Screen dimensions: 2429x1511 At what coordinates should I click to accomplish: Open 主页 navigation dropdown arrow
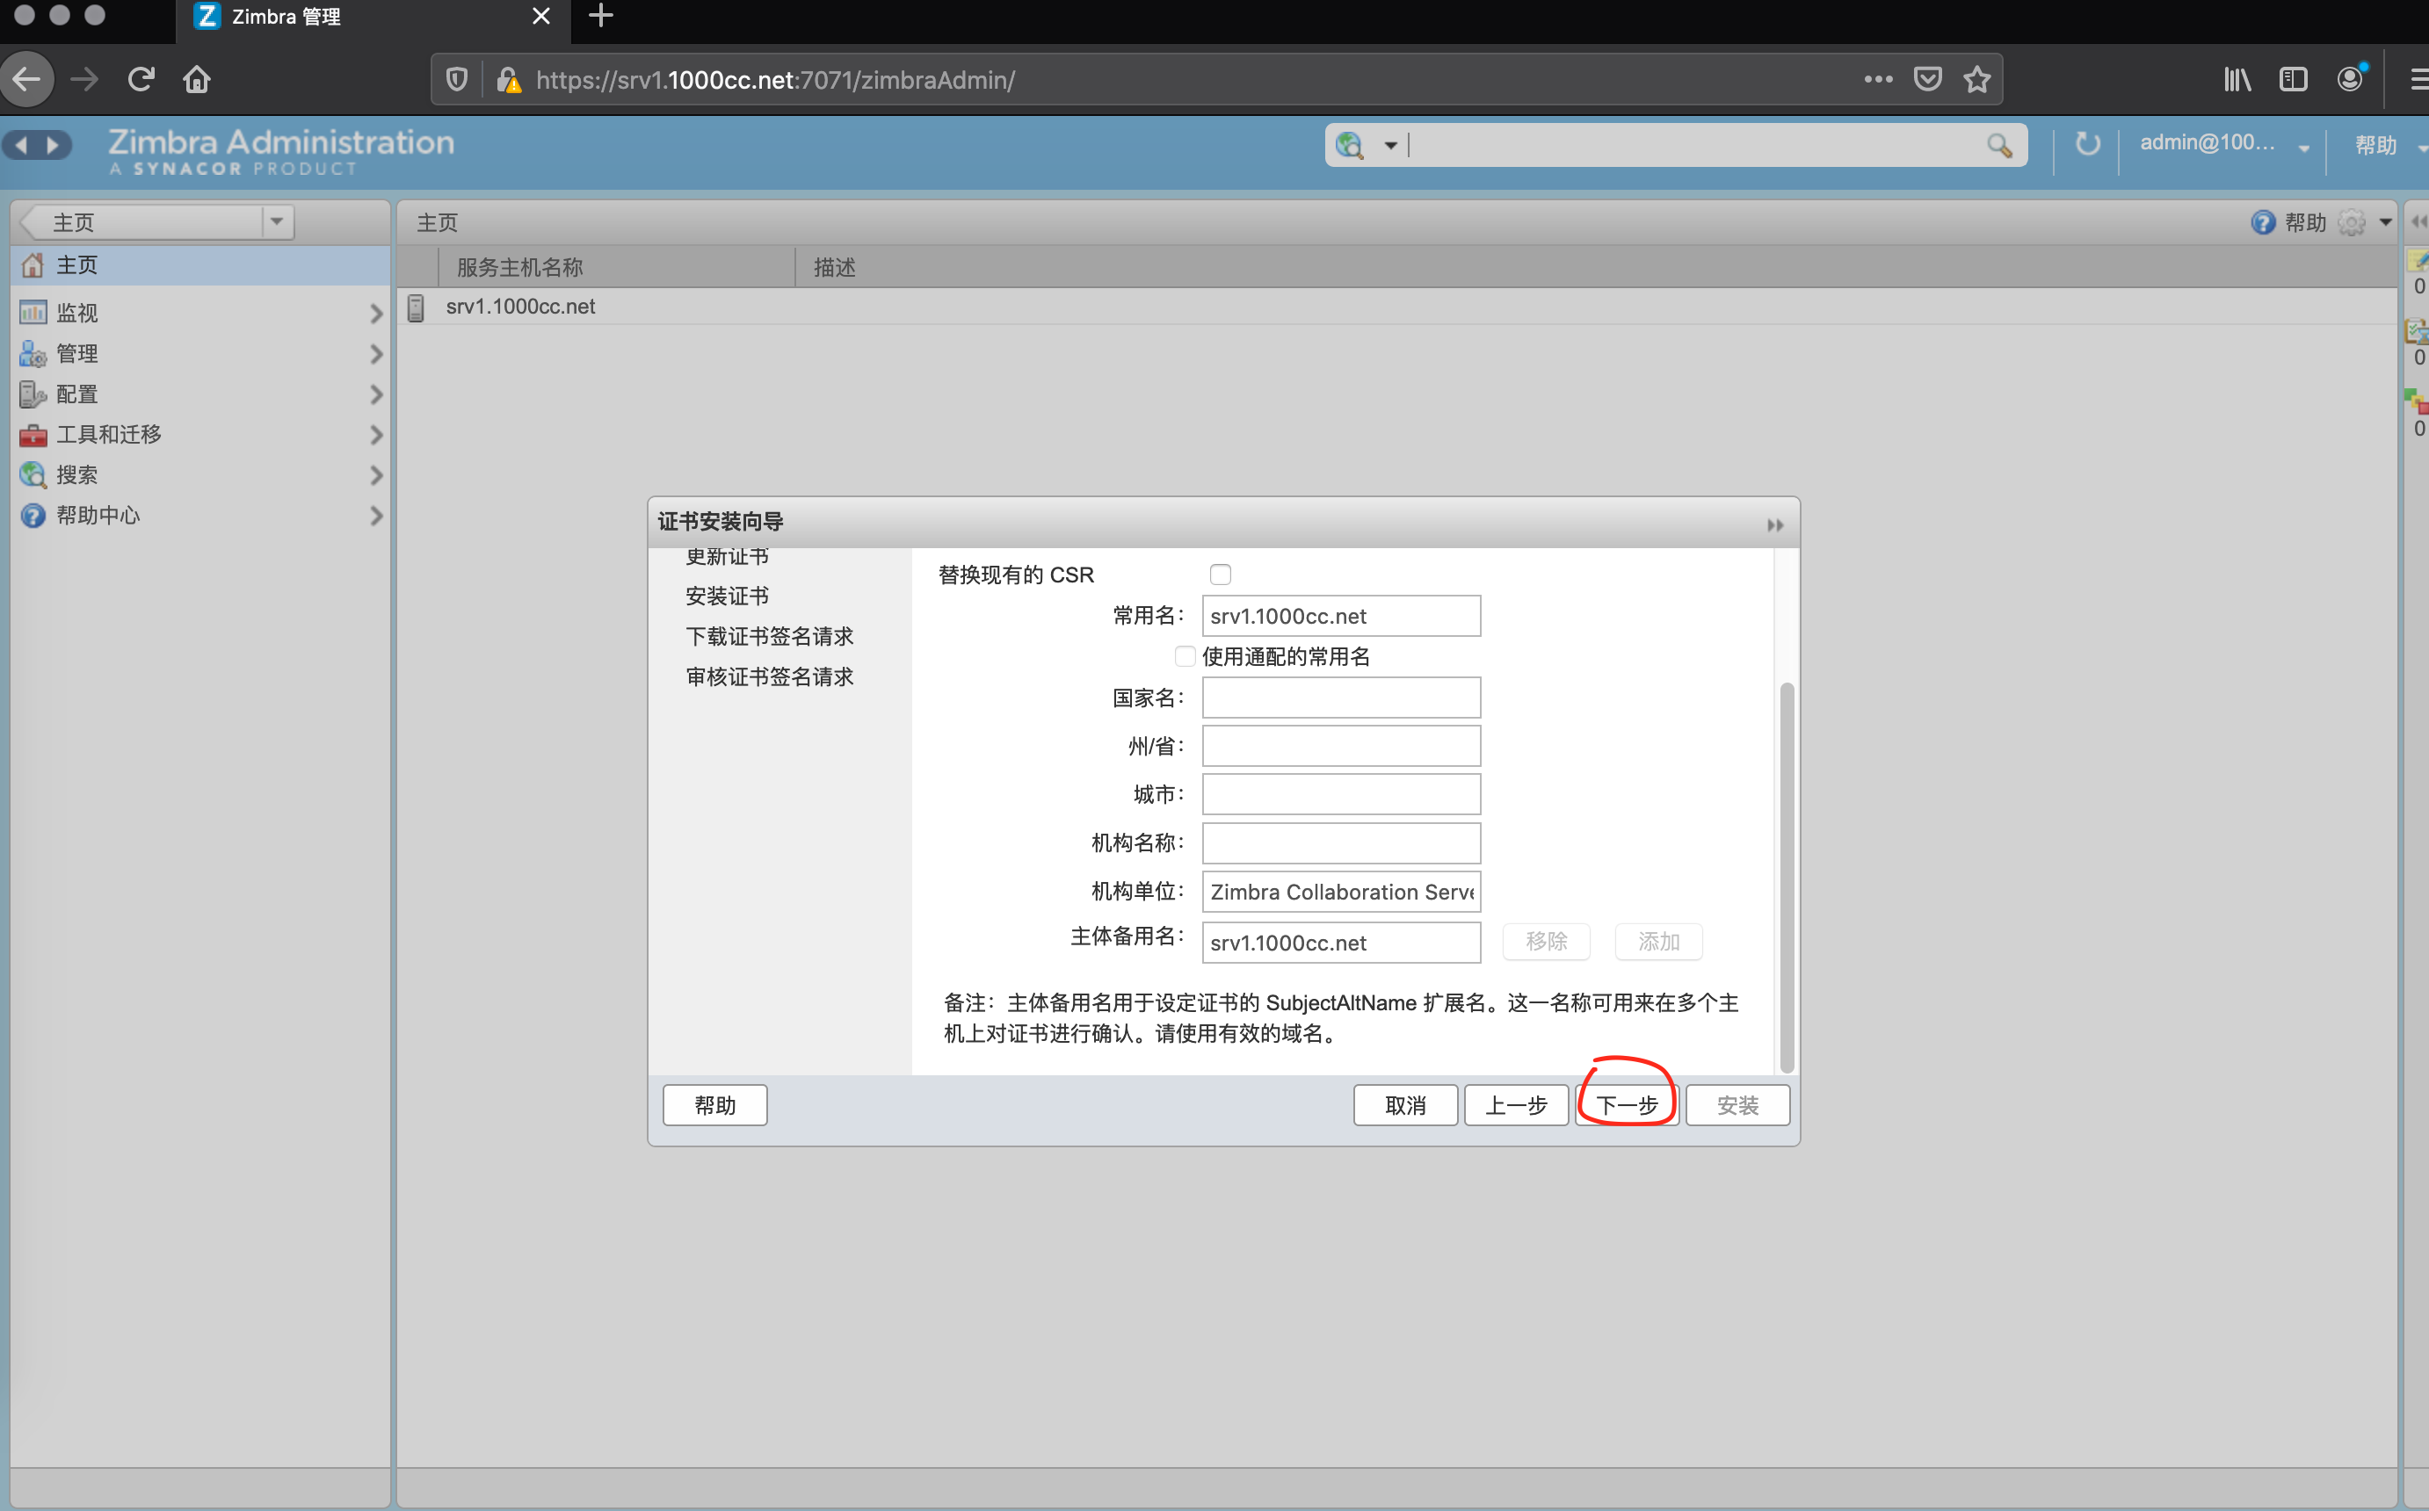[x=277, y=221]
